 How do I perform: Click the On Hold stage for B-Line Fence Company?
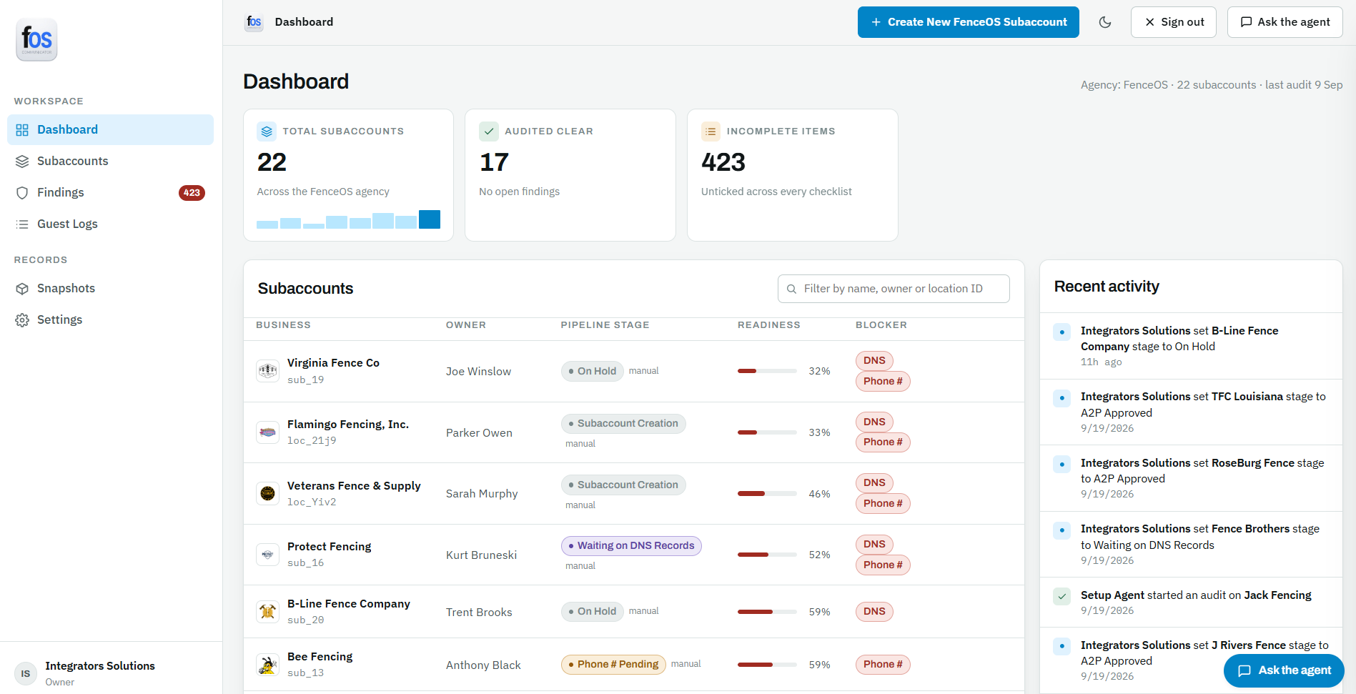[593, 611]
